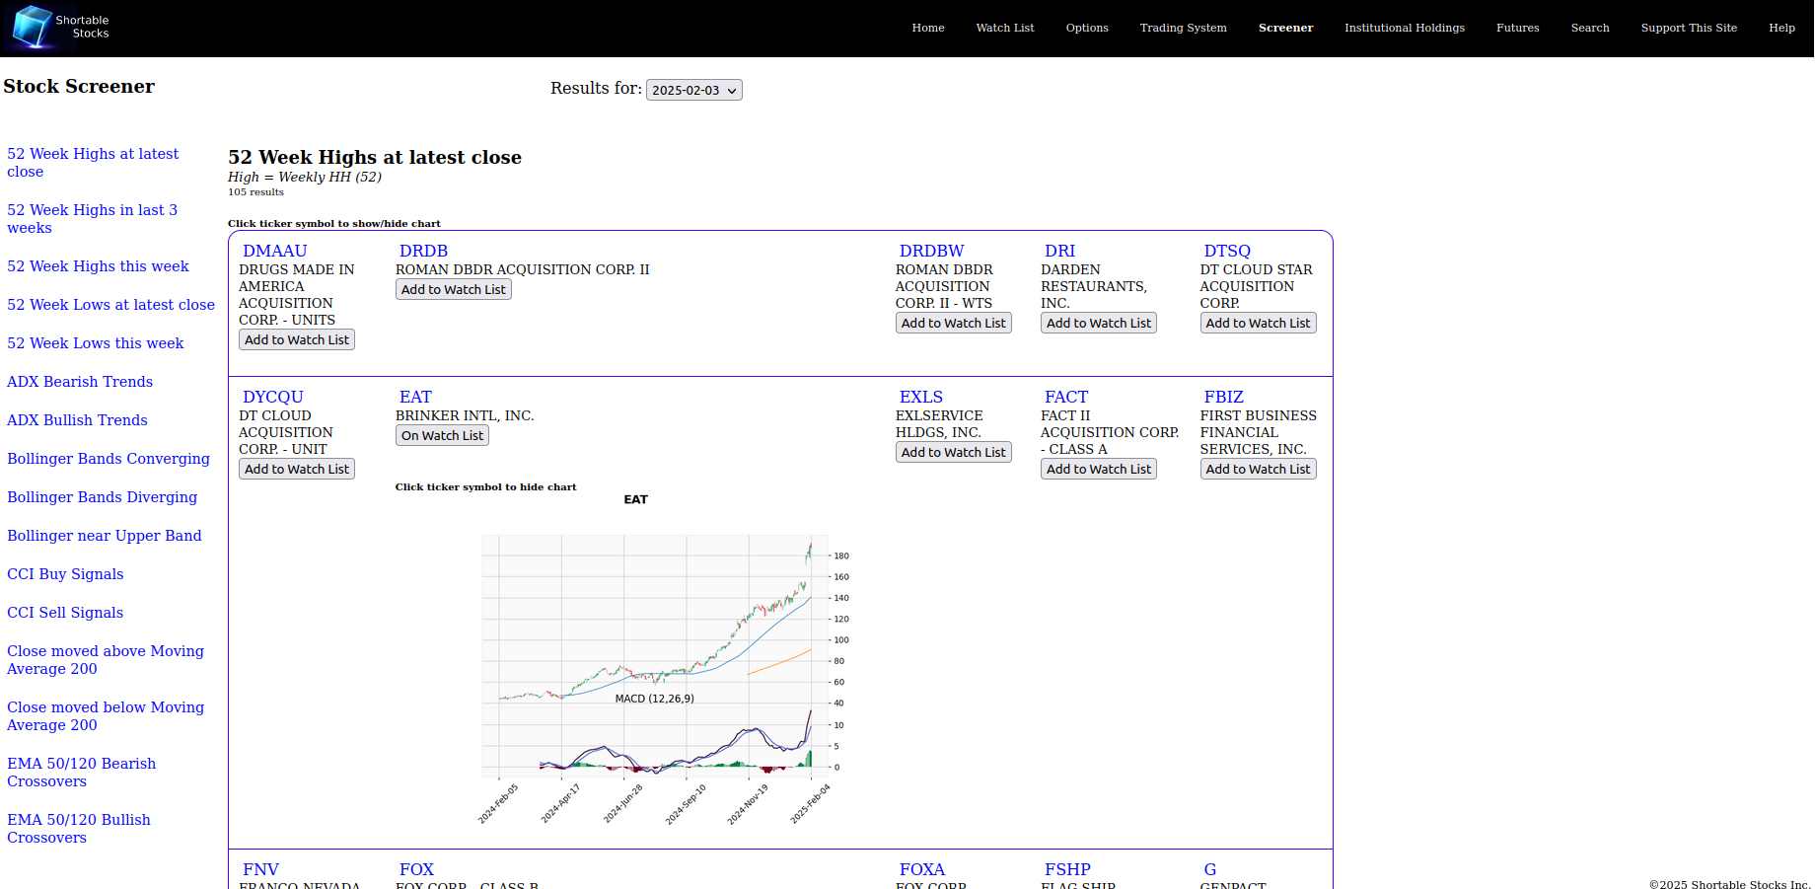1816x889 pixels.
Task: Click Support This Site link
Action: tap(1688, 28)
